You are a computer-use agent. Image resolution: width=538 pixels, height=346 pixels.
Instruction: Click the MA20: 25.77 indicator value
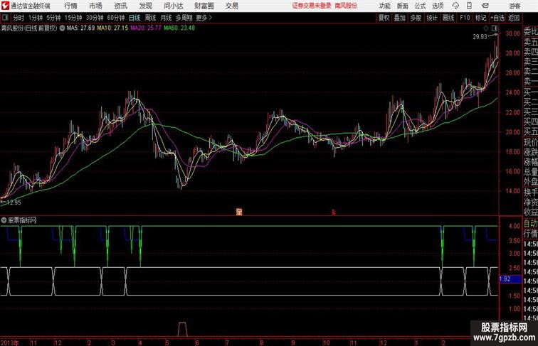pos(146,28)
